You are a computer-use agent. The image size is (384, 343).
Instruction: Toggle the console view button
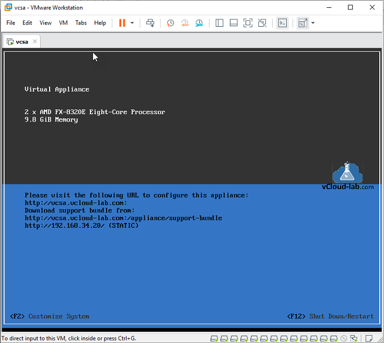pos(282,23)
